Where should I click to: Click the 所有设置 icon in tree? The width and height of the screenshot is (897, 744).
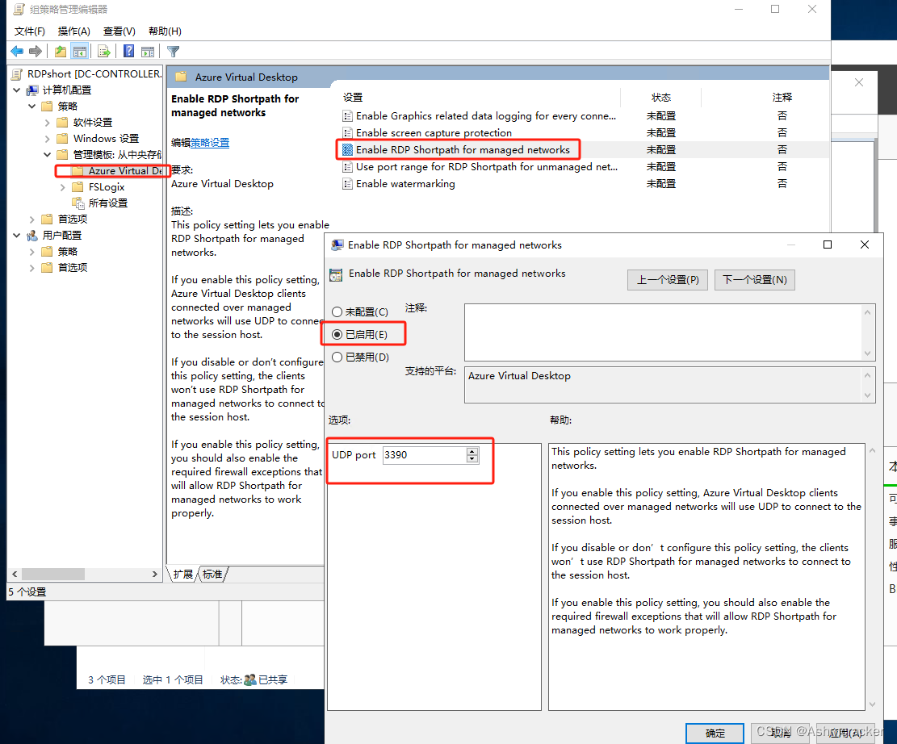(78, 203)
